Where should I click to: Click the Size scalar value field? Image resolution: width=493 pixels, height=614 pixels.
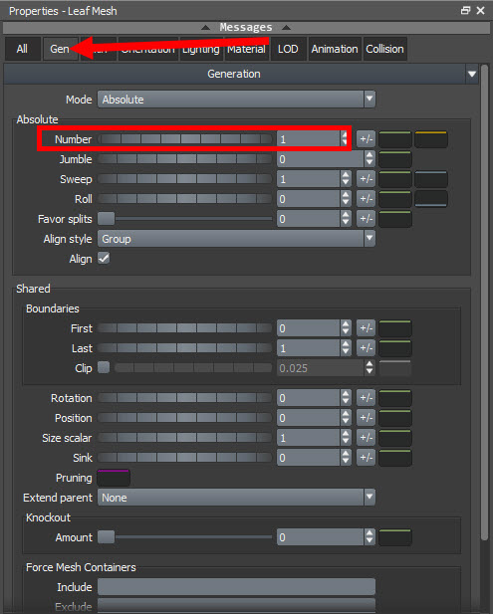pos(308,438)
